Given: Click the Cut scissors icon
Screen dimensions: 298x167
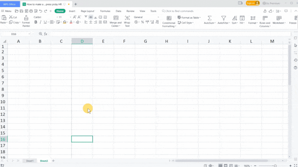Looking at the screenshot, I should 10,17.
